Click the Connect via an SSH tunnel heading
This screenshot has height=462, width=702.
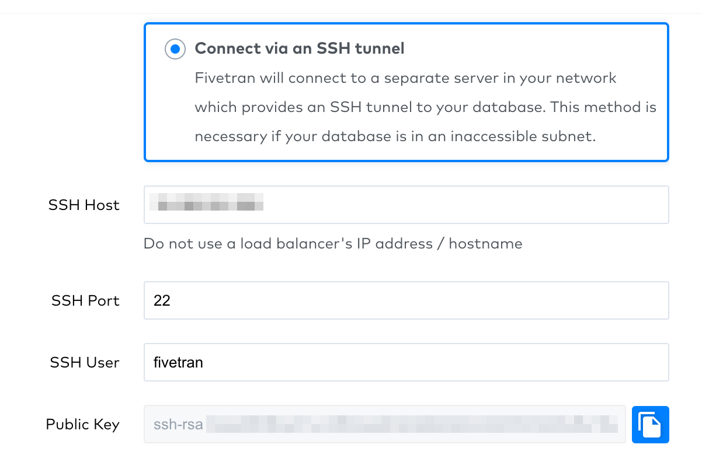(x=299, y=48)
